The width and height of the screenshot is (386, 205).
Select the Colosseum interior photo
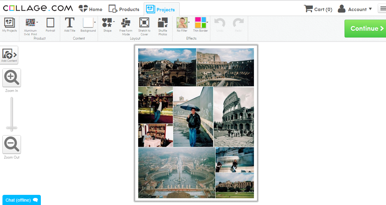coord(225,67)
